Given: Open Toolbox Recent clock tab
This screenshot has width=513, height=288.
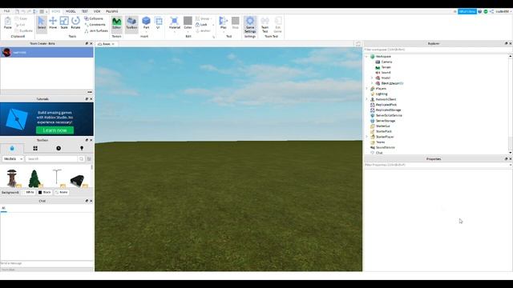Looking at the screenshot, I should (x=59, y=148).
